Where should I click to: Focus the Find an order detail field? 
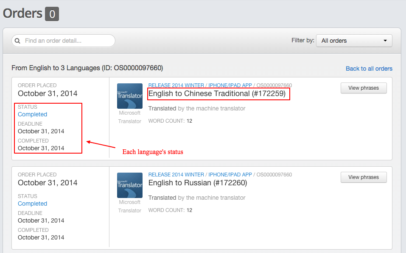tap(64, 41)
